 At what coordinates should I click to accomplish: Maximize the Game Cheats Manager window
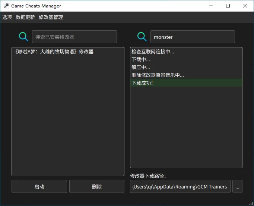pos(228,6)
